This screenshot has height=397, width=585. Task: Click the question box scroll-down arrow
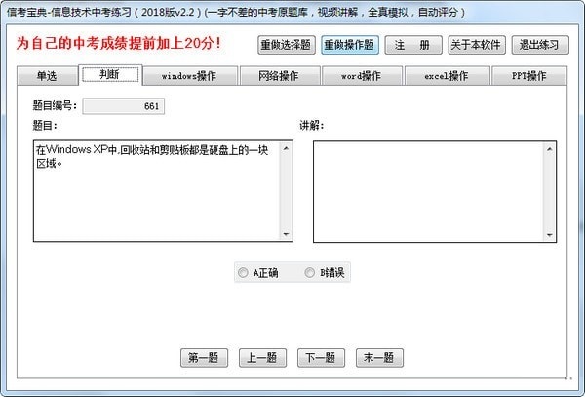[x=286, y=234]
